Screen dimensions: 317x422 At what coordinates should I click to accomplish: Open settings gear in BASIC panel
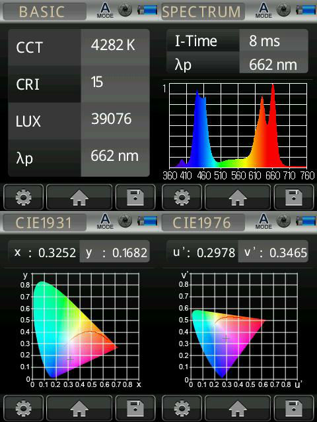pos(24,197)
